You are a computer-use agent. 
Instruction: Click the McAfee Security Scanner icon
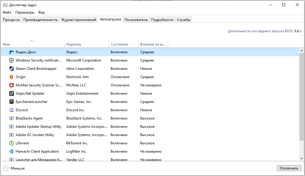pyautogui.click(x=12, y=85)
